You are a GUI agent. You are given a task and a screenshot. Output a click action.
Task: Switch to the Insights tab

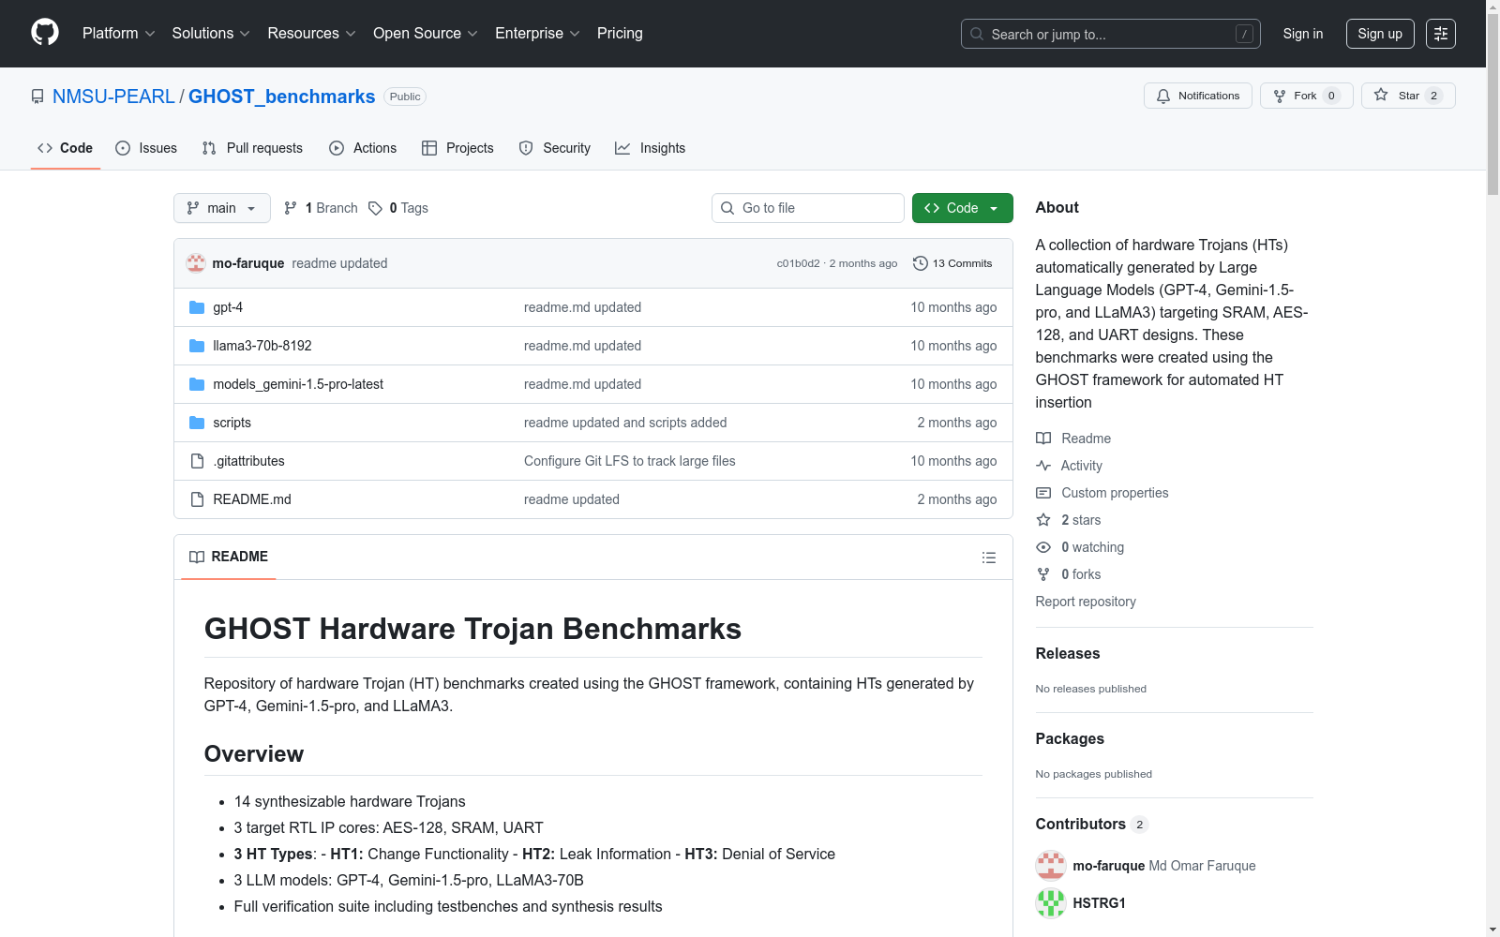tap(651, 148)
